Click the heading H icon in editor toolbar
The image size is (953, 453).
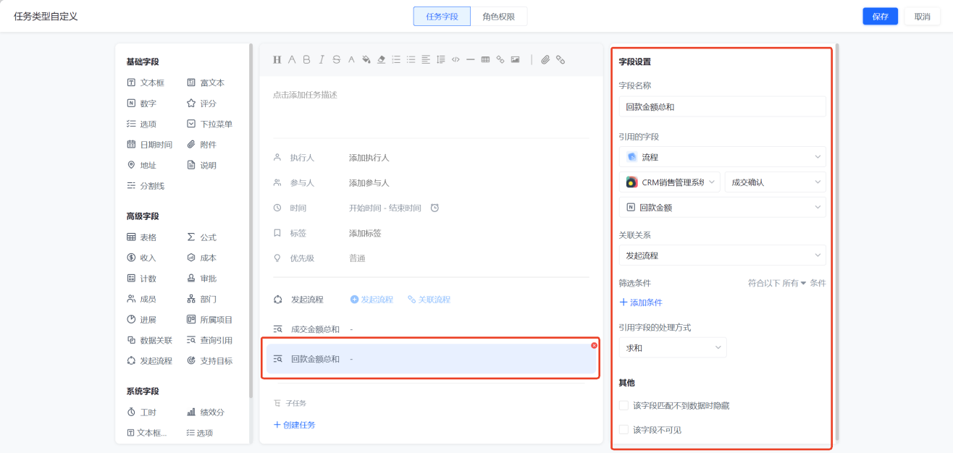[x=277, y=59]
